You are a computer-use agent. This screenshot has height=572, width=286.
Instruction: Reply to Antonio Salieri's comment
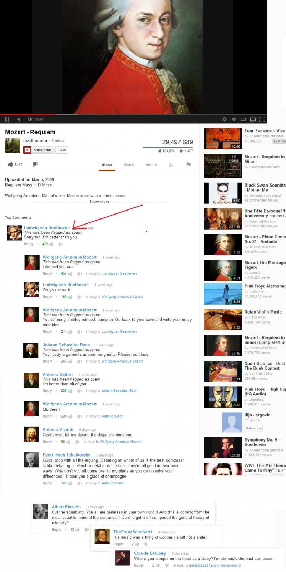coord(48,391)
